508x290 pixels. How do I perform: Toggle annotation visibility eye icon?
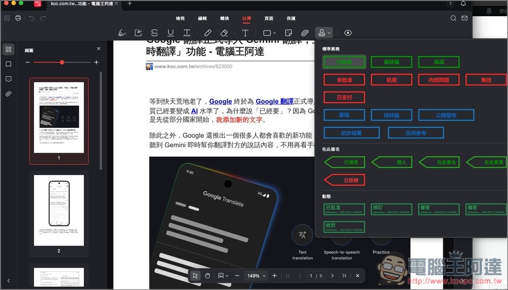coord(348,32)
